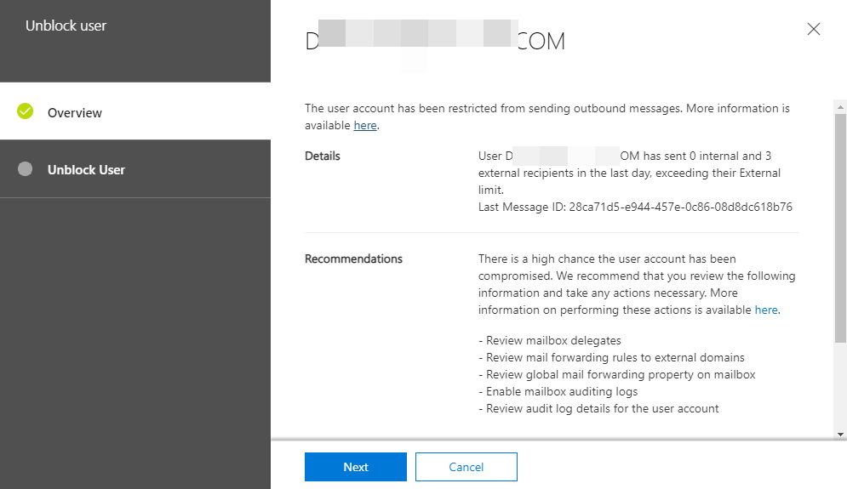The height and width of the screenshot is (489, 847).
Task: Close the Unblock user panel
Action: pyautogui.click(x=814, y=29)
